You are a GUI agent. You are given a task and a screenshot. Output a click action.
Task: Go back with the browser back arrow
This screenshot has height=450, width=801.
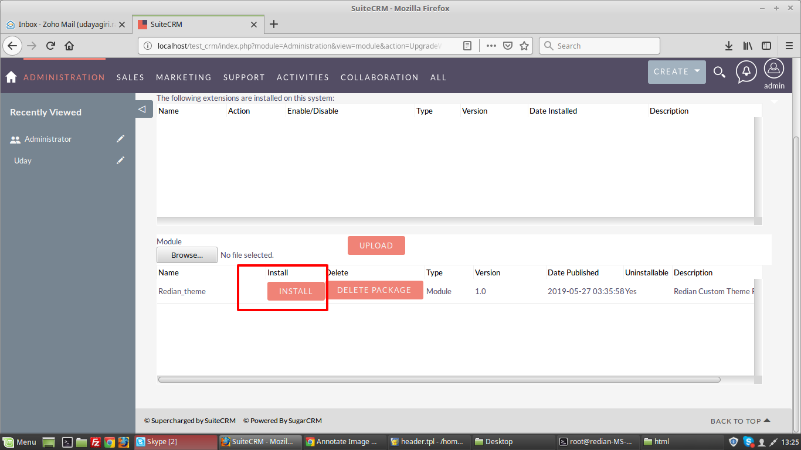click(x=12, y=46)
